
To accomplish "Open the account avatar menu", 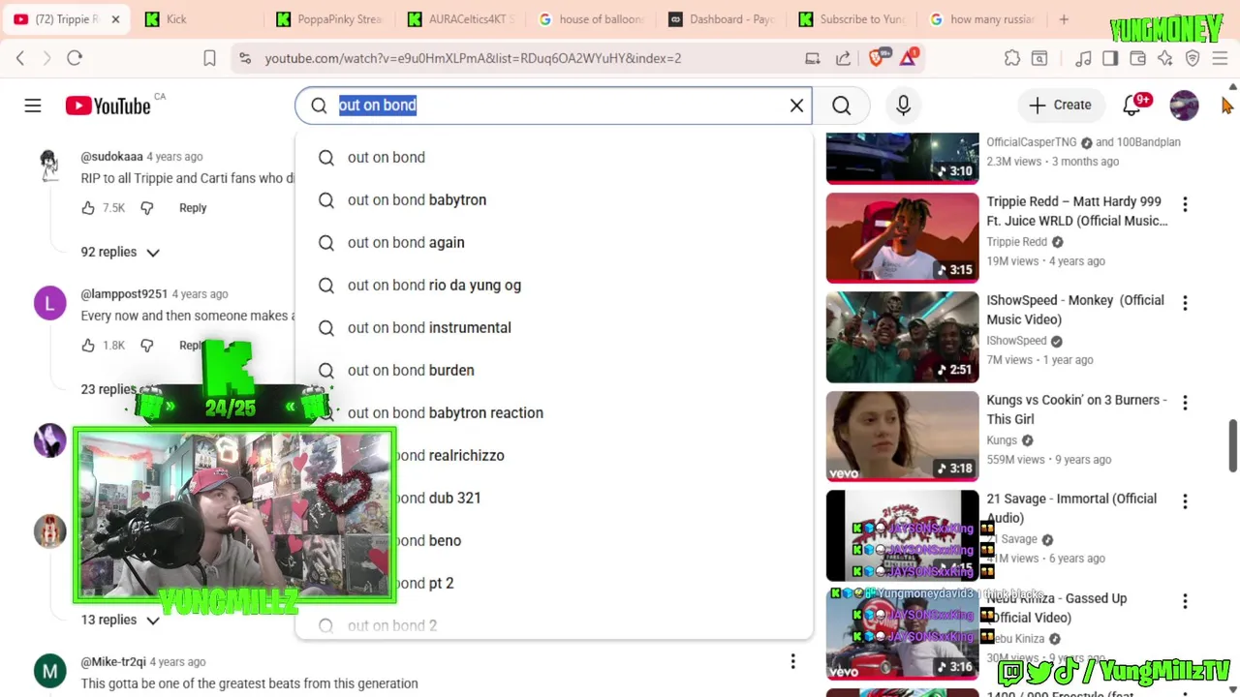I will click(x=1184, y=106).
